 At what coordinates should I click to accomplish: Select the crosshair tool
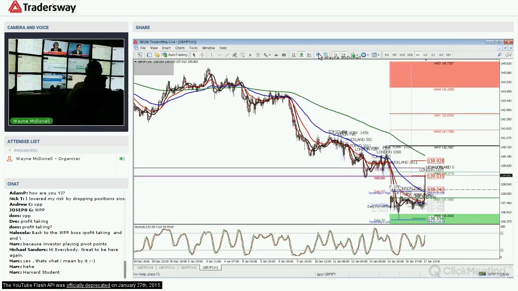202,55
